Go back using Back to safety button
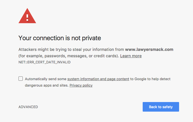Image resolution: width=193 pixels, height=122 pixels. (161, 107)
